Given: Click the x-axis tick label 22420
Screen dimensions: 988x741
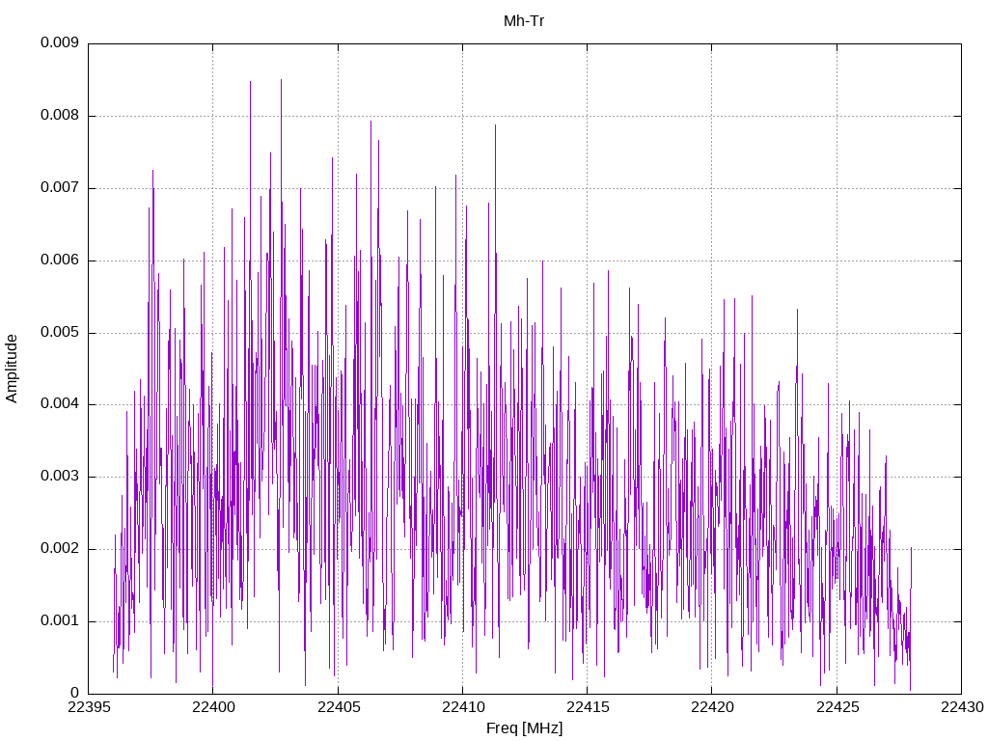Looking at the screenshot, I should [x=713, y=707].
